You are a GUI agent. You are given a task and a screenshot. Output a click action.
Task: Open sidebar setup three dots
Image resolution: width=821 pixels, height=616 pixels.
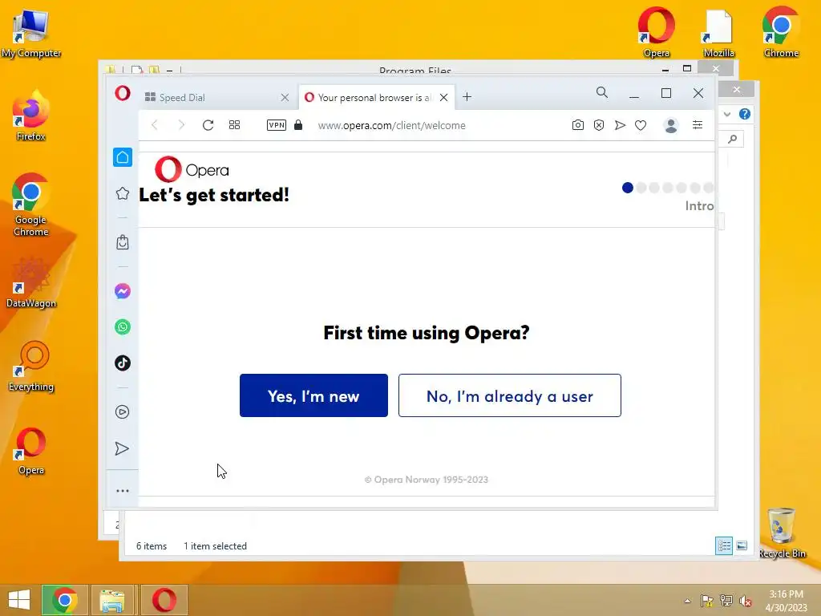(123, 491)
